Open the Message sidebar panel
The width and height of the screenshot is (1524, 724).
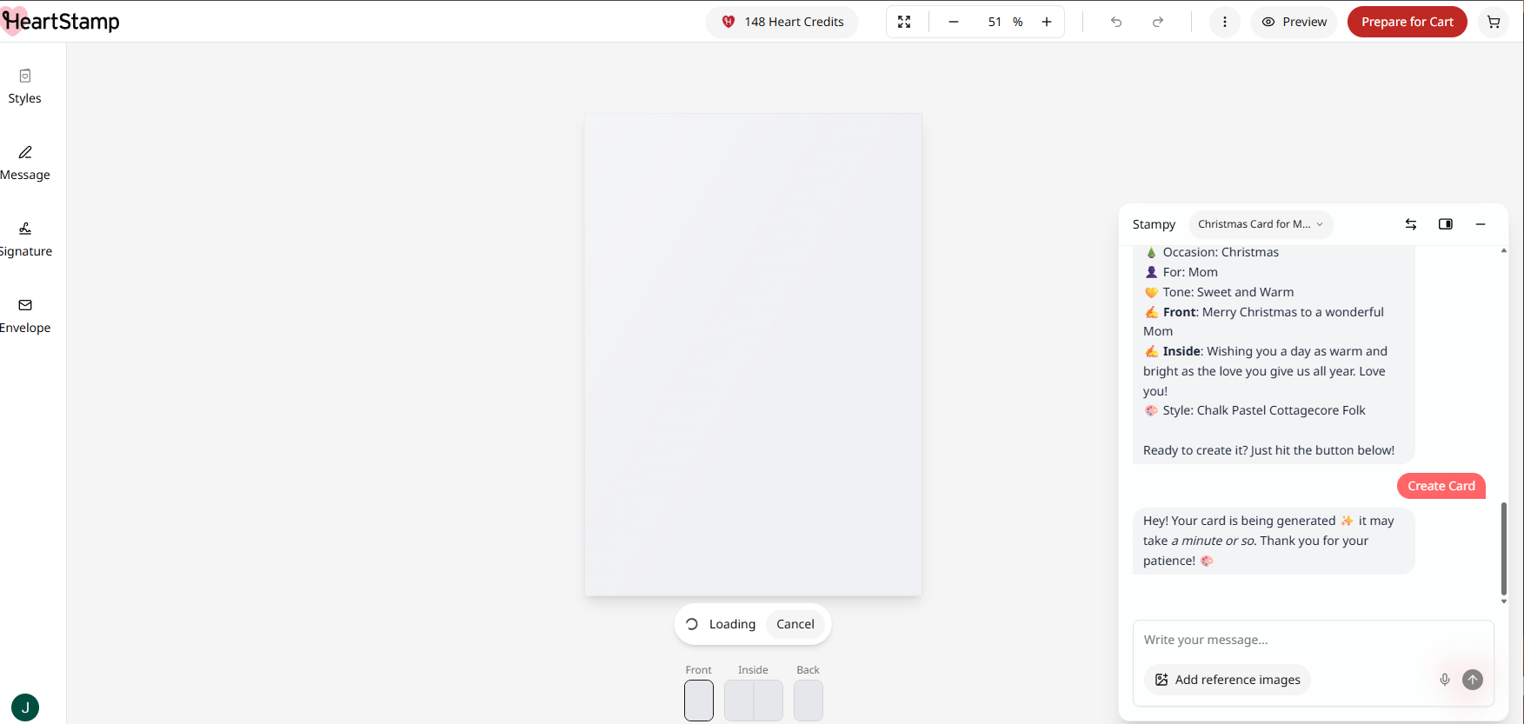tap(25, 163)
